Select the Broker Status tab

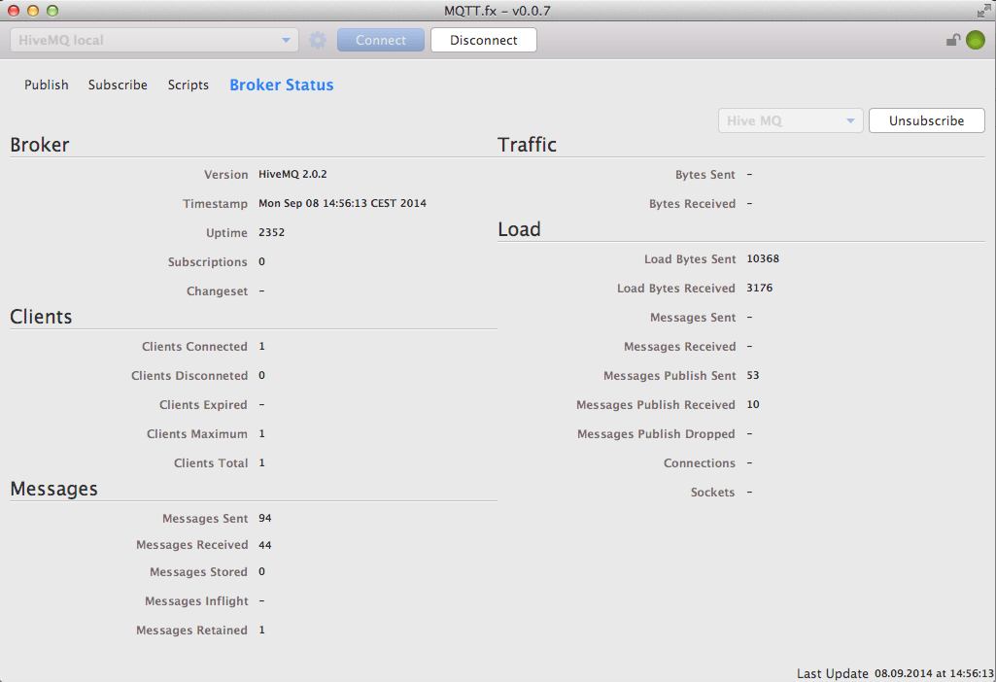(282, 85)
